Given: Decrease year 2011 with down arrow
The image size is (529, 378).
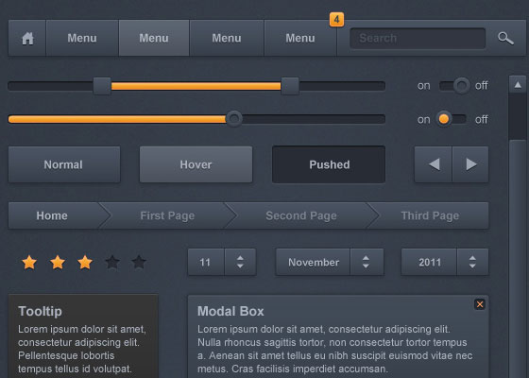Looking at the screenshot, I should coord(472,266).
